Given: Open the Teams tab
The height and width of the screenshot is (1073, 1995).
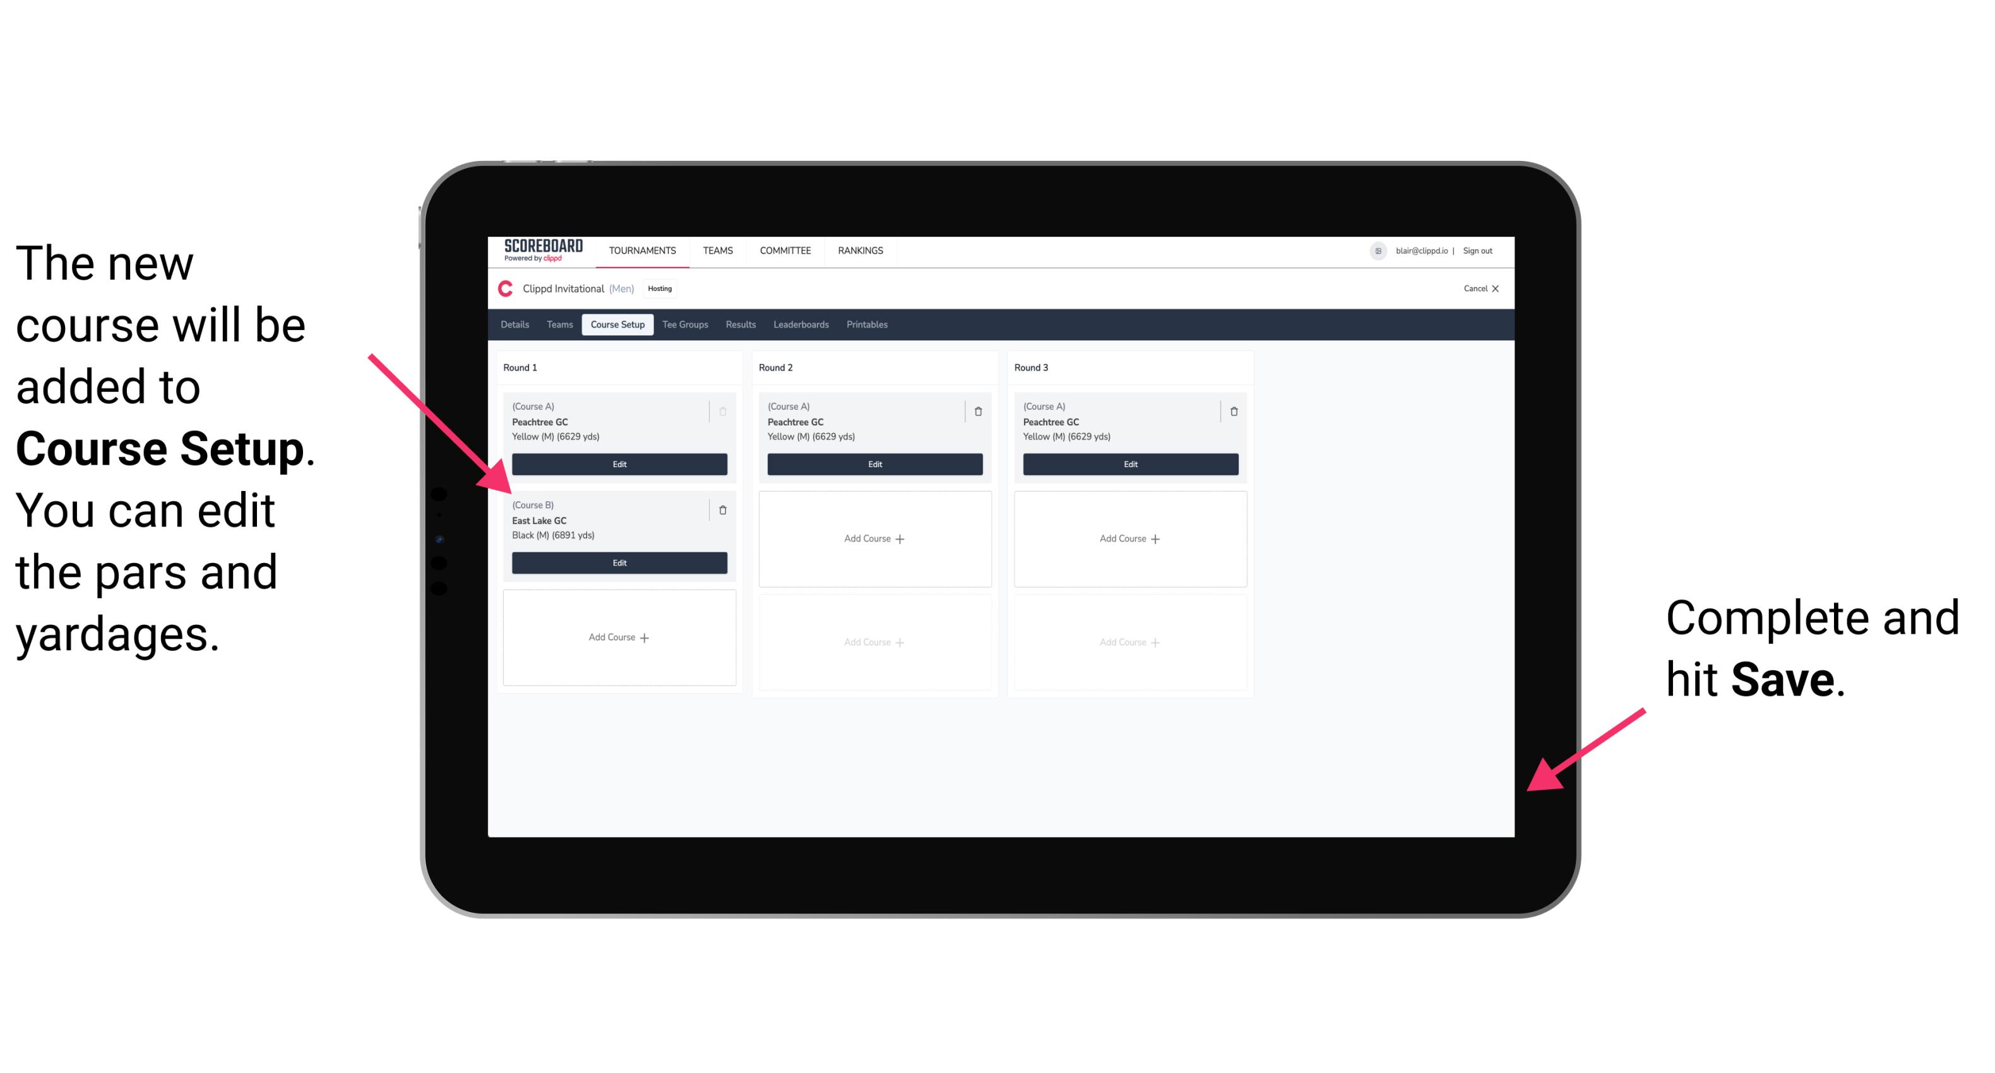Looking at the screenshot, I should pyautogui.click(x=556, y=325).
